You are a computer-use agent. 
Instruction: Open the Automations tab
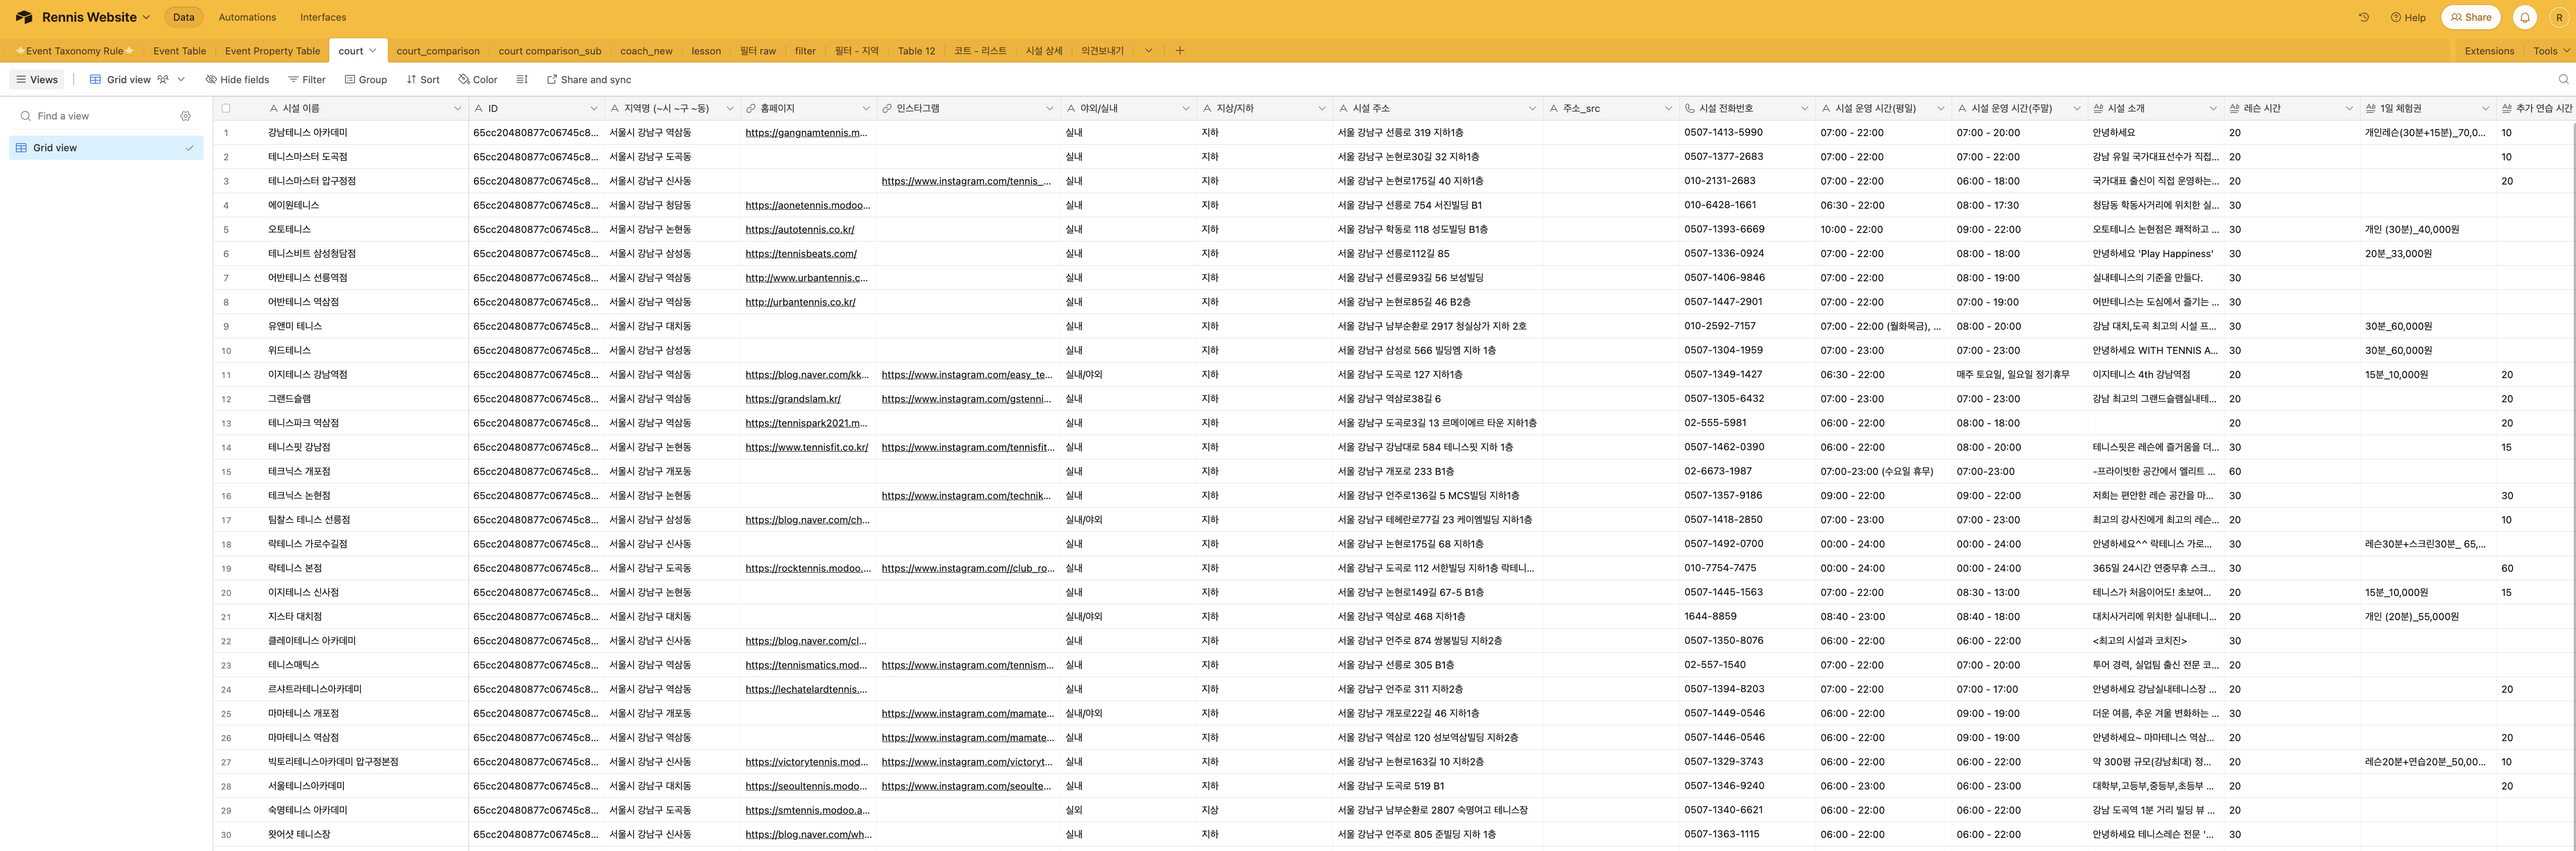click(x=247, y=17)
